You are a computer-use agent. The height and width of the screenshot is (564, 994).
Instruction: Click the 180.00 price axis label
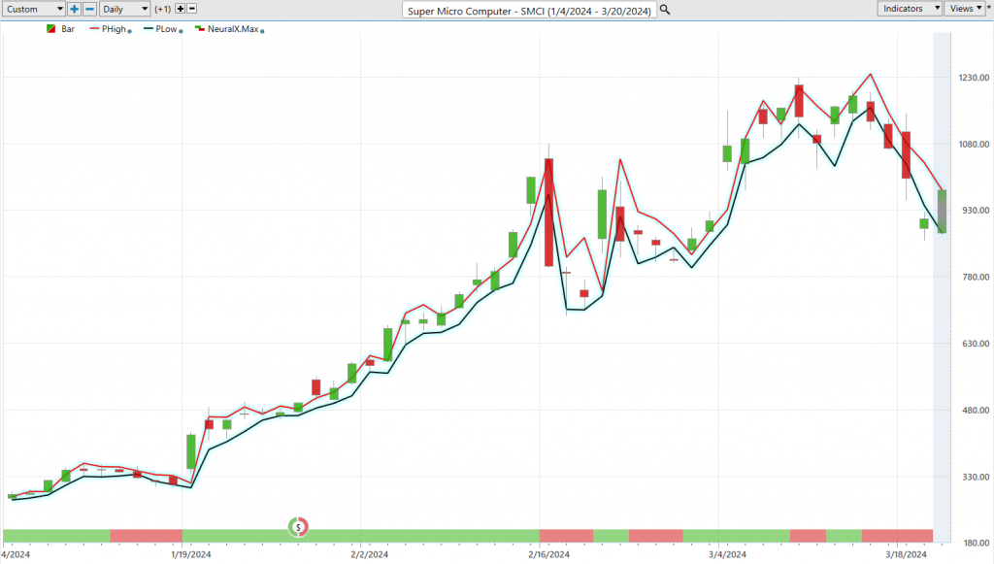(x=976, y=543)
